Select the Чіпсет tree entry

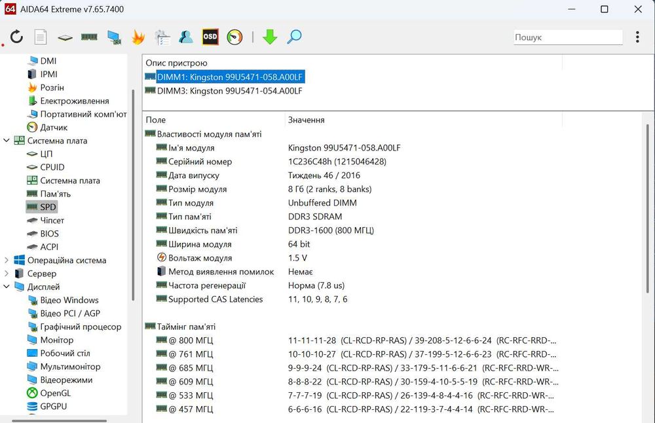[x=52, y=221]
